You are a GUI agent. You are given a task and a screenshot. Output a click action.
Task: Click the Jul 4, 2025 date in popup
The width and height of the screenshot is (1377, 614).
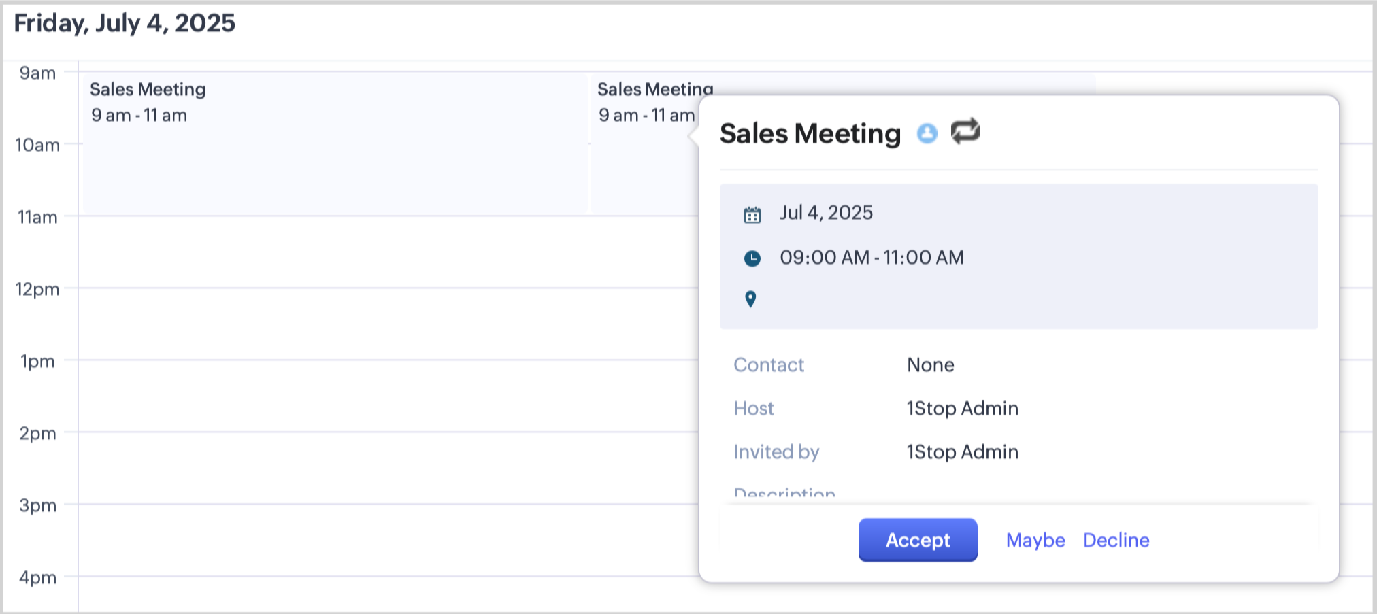point(826,213)
